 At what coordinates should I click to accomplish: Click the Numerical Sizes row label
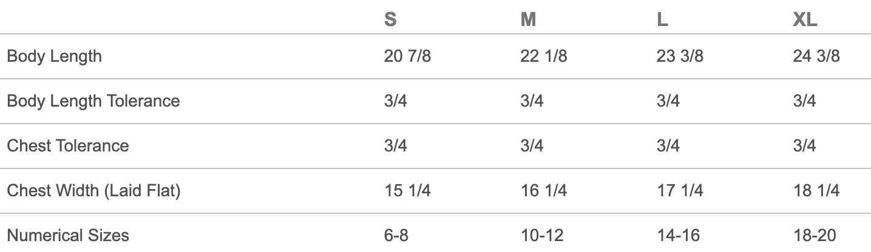tap(67, 235)
